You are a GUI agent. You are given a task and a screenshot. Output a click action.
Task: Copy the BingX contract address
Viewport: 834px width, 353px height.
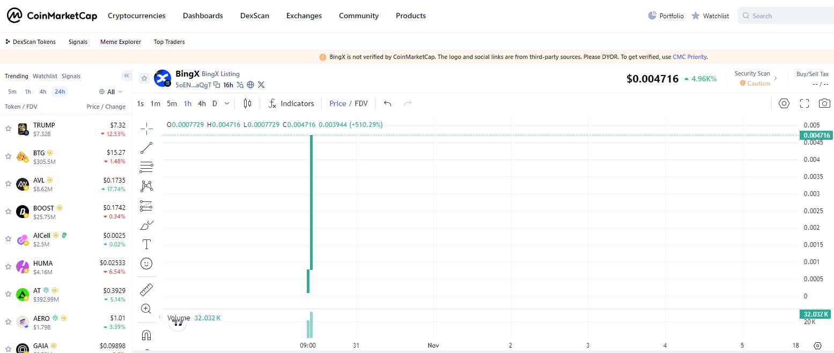pos(217,85)
